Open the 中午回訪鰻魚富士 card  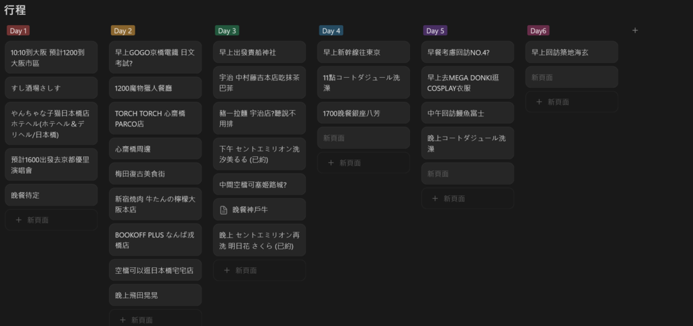point(468,113)
